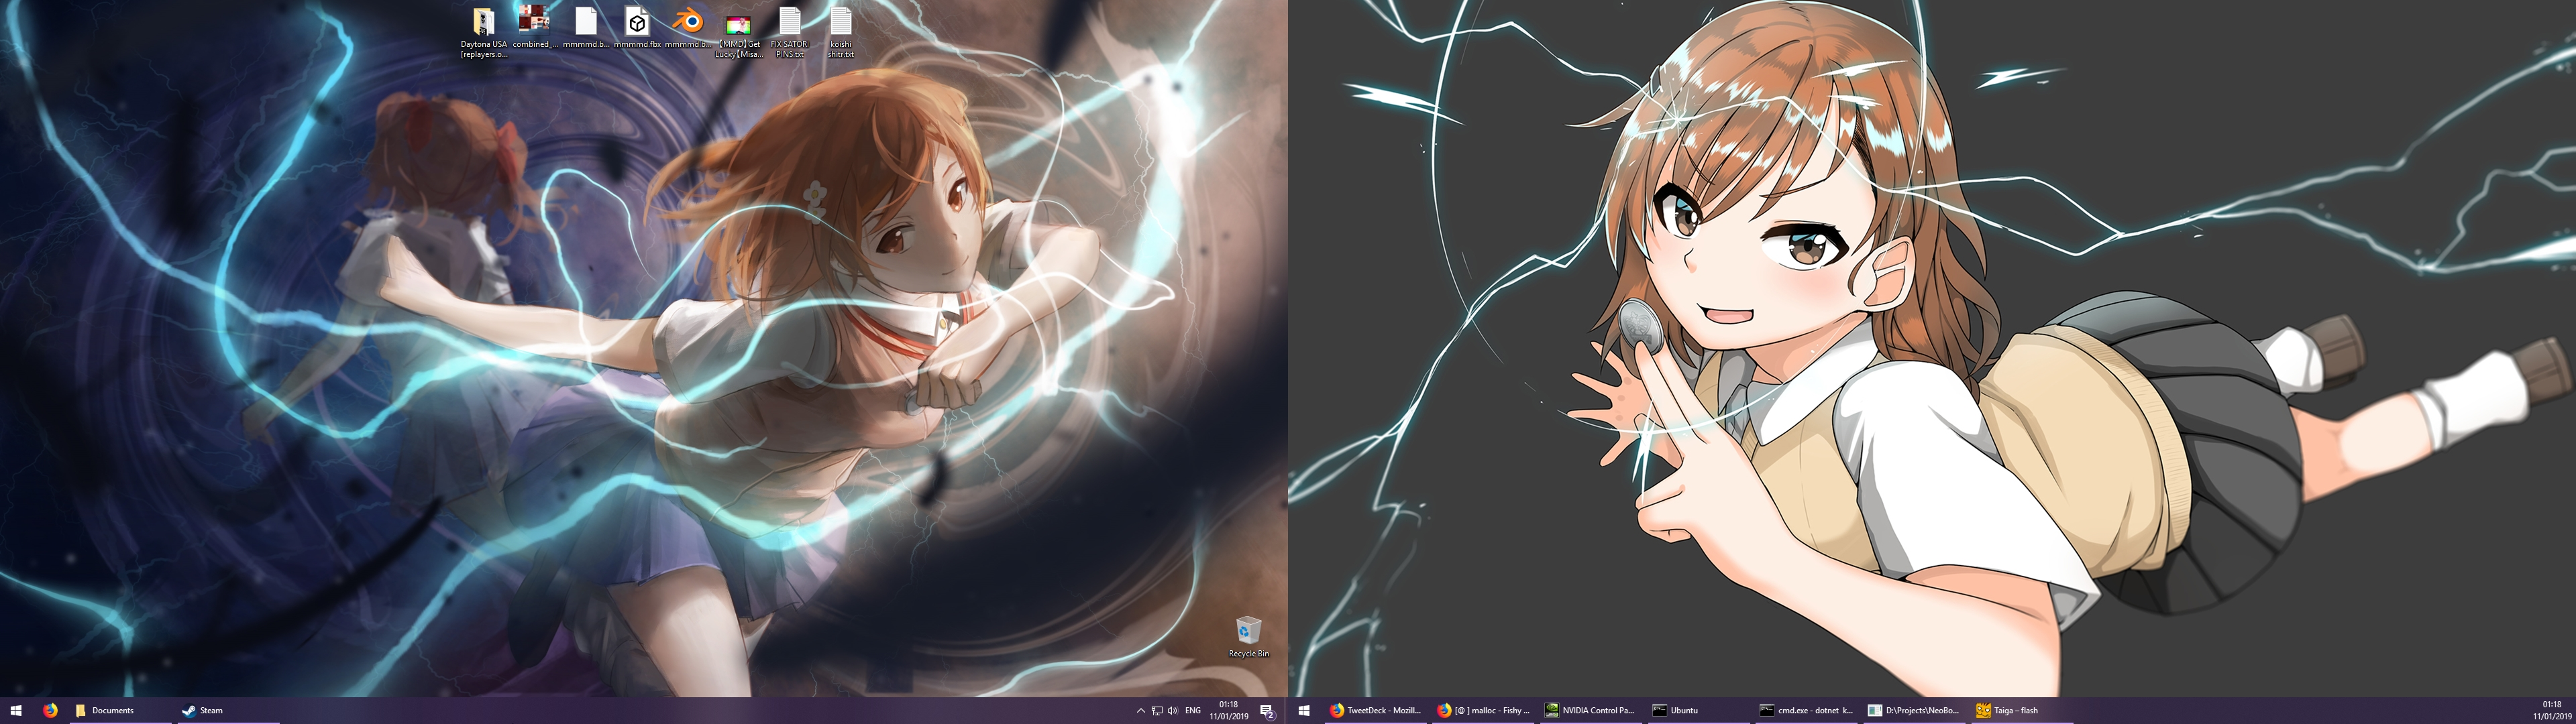2576x724 pixels.
Task: Open the FIX SATORI PINS.txt file
Action: pyautogui.click(x=790, y=32)
